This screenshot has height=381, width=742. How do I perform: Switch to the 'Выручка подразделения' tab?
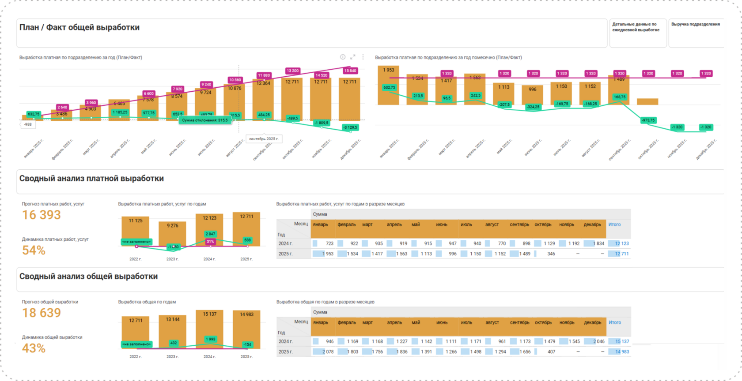(x=696, y=33)
